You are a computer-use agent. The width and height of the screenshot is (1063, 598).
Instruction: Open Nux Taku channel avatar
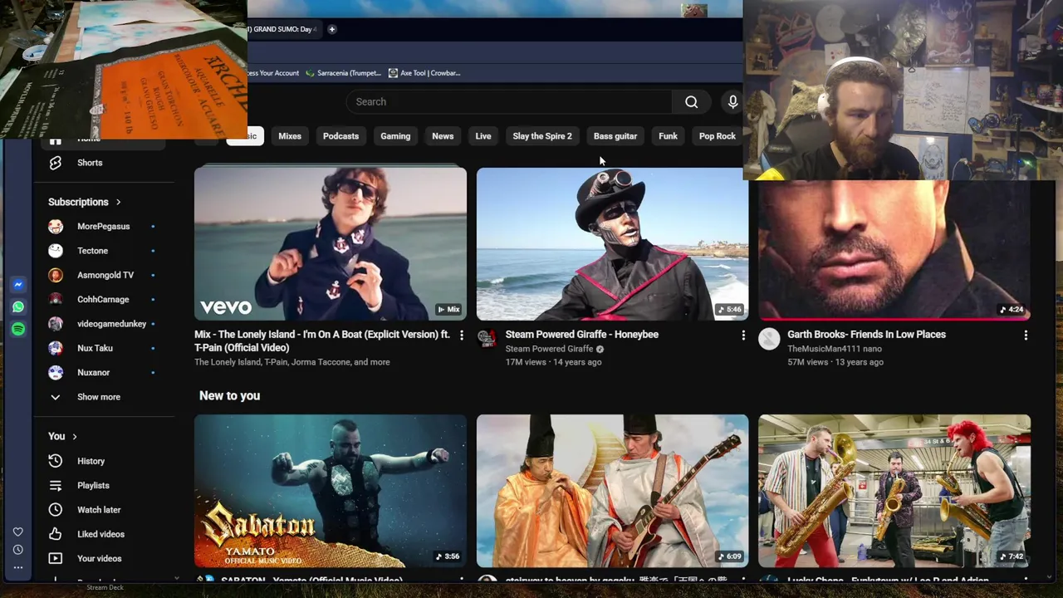pyautogui.click(x=56, y=348)
